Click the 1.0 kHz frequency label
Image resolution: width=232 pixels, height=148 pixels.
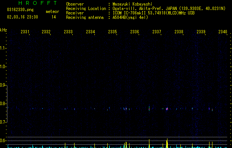(x=3, y=67)
